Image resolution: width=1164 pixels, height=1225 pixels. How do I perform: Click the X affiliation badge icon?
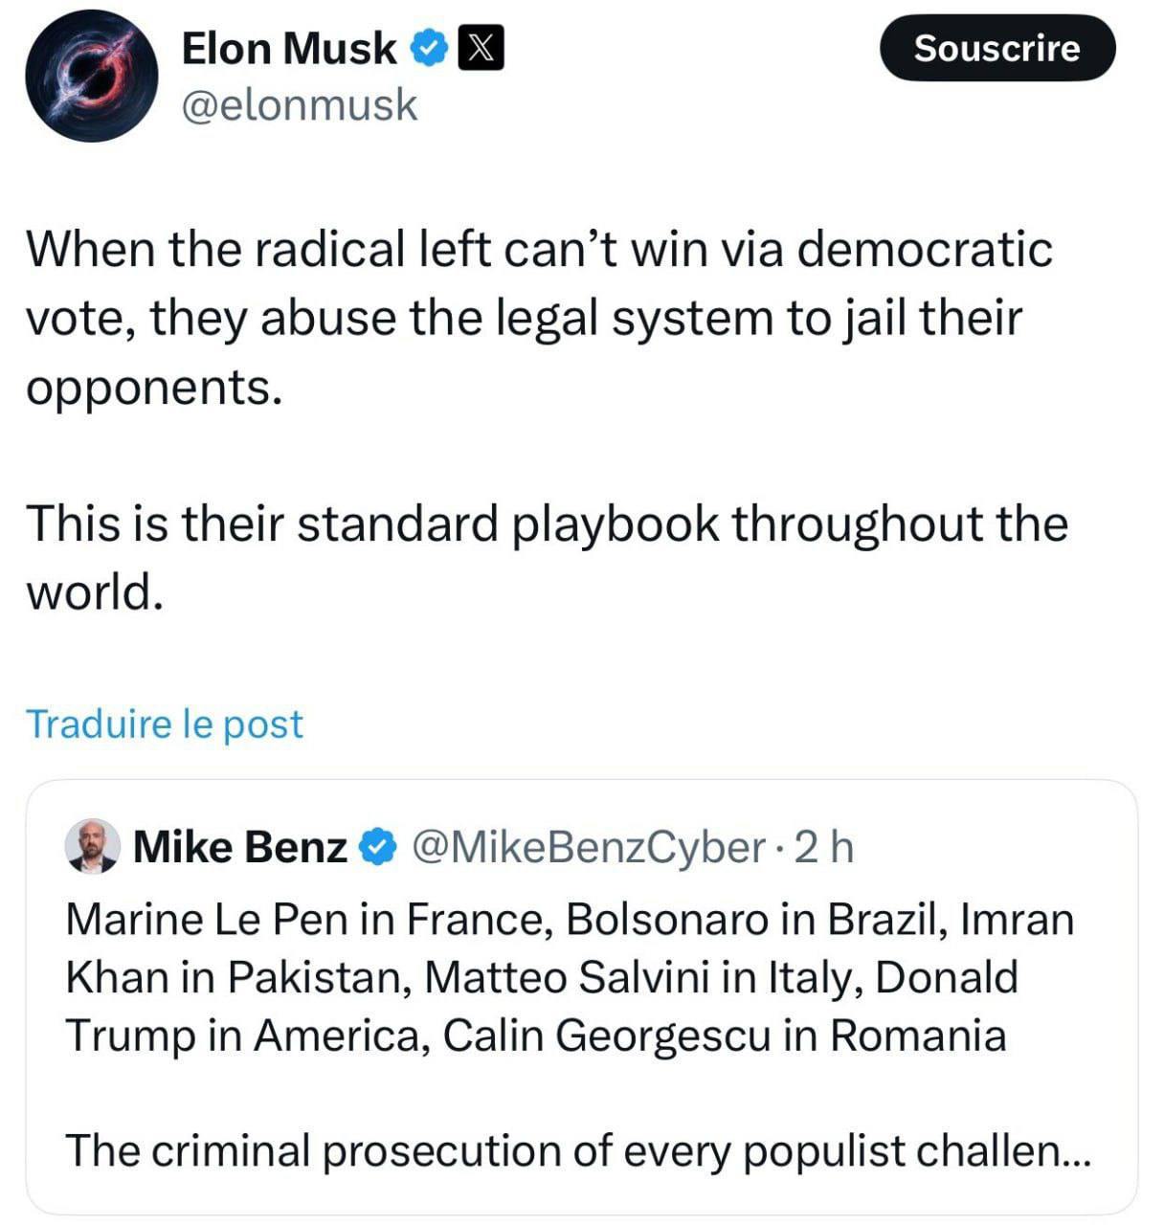tap(481, 48)
